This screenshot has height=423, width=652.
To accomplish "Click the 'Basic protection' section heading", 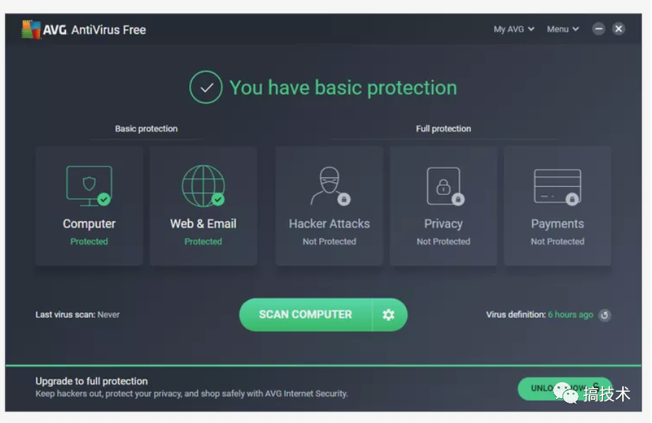I will point(146,129).
